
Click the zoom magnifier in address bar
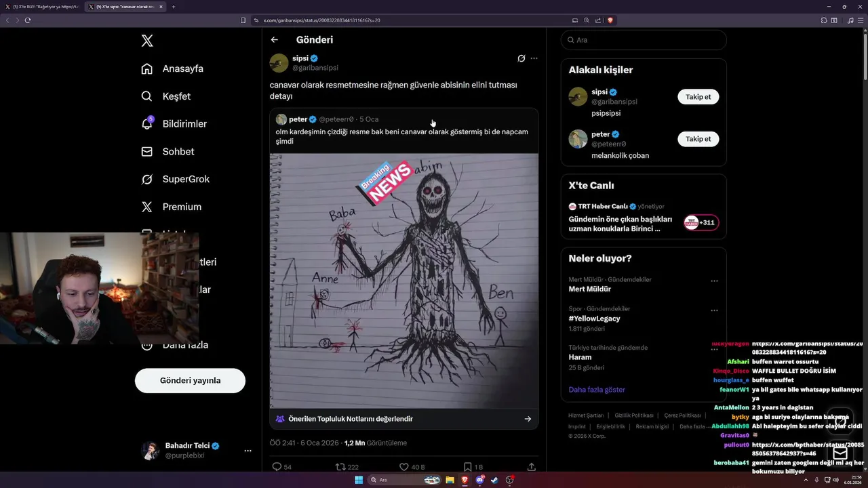tap(587, 20)
